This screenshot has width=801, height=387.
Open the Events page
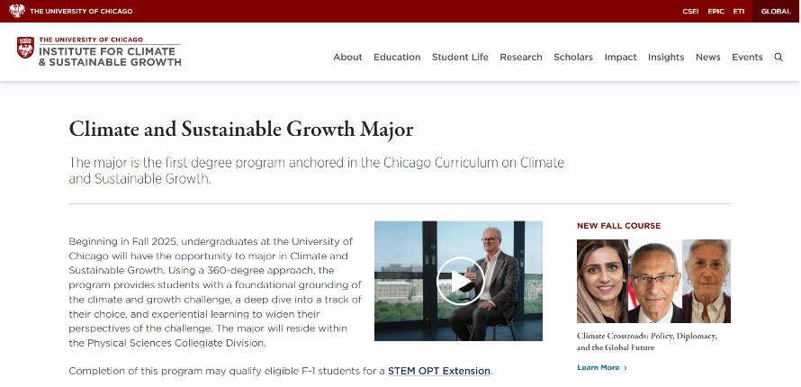coord(747,57)
